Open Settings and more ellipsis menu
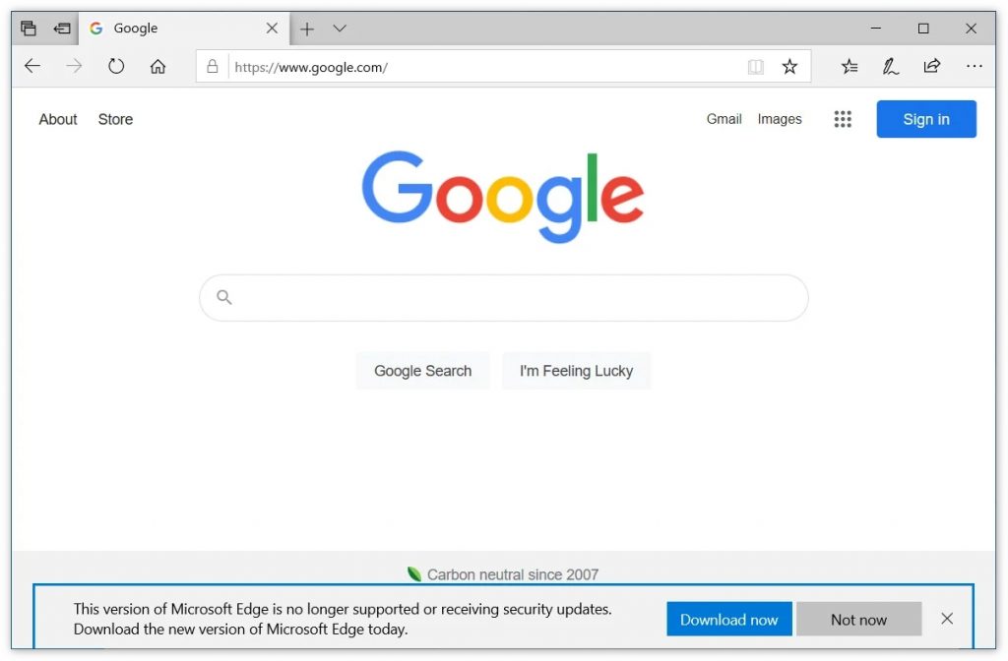Screen dimensions: 1008x661 (x=974, y=66)
